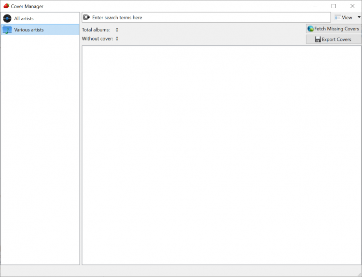This screenshot has width=362, height=277.
Task: Click the Without cover count label
Action: (x=97, y=39)
